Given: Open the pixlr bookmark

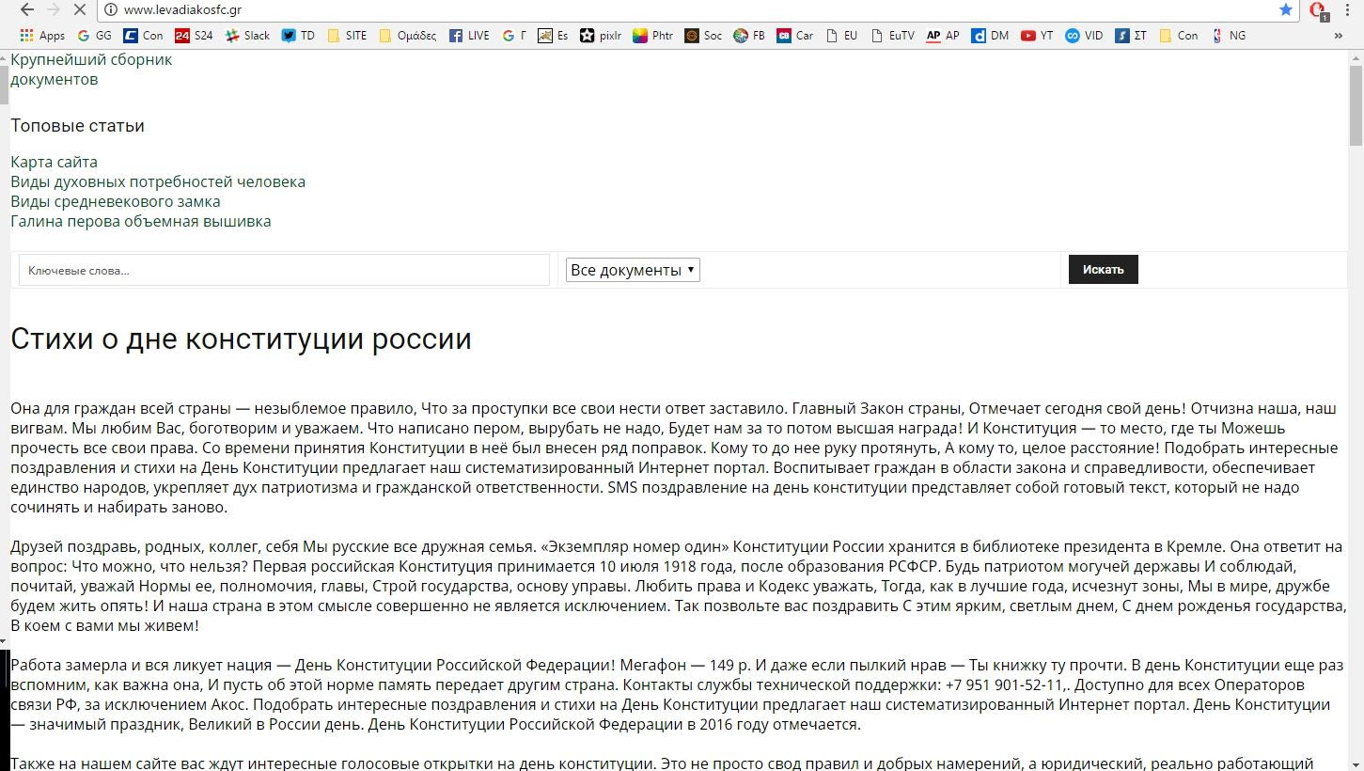Looking at the screenshot, I should [601, 36].
